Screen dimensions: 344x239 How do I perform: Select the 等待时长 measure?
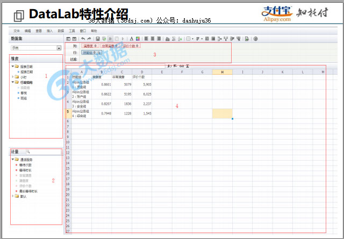[25, 170]
